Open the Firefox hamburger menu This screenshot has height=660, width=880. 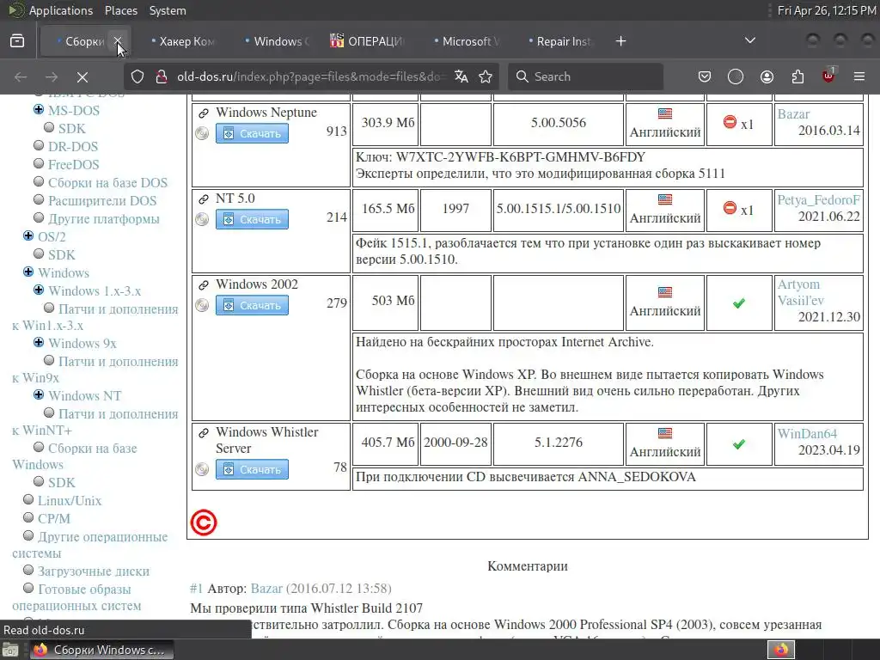[x=859, y=76]
